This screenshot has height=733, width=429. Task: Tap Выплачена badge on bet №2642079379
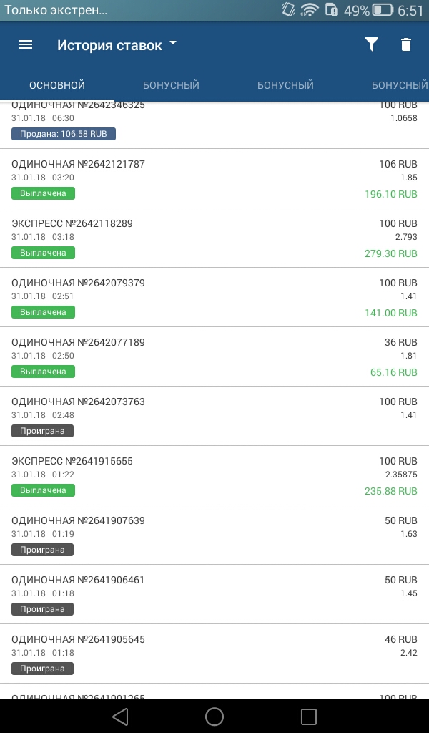point(43,312)
